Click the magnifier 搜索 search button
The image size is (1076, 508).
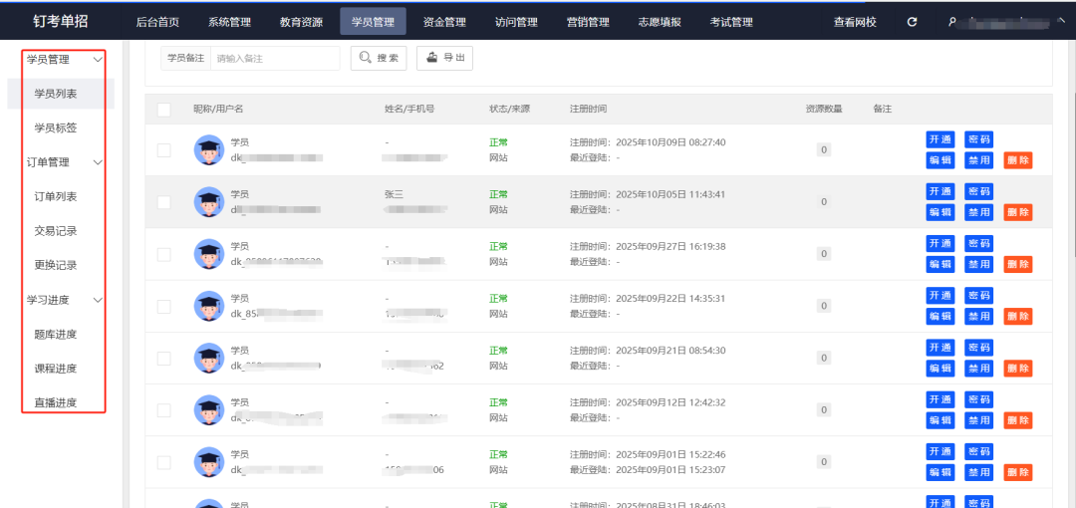point(379,59)
